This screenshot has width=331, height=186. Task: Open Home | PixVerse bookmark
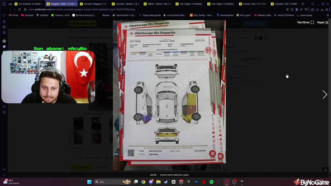point(284,15)
